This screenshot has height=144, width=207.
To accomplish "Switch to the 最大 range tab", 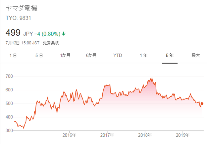I will click(x=196, y=55).
